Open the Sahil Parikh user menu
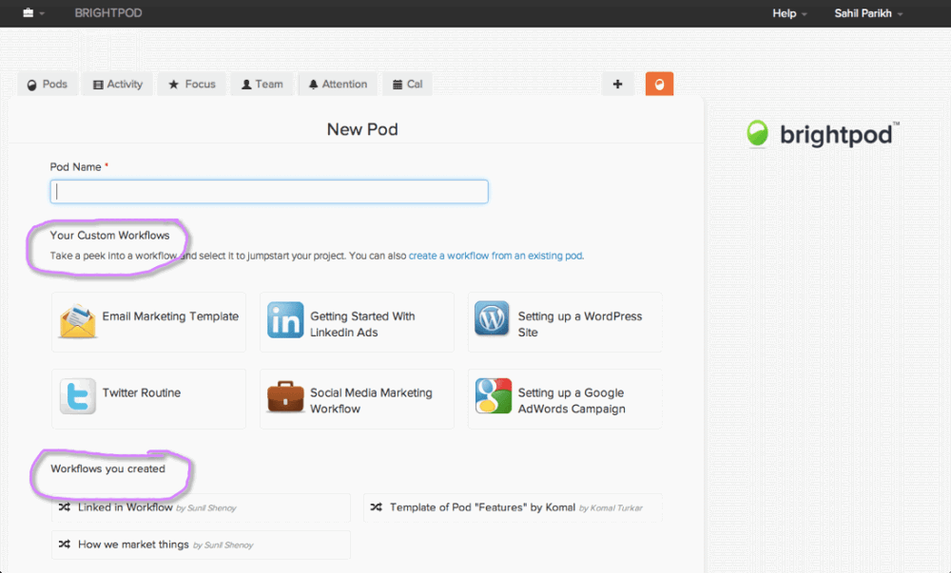 pos(868,13)
